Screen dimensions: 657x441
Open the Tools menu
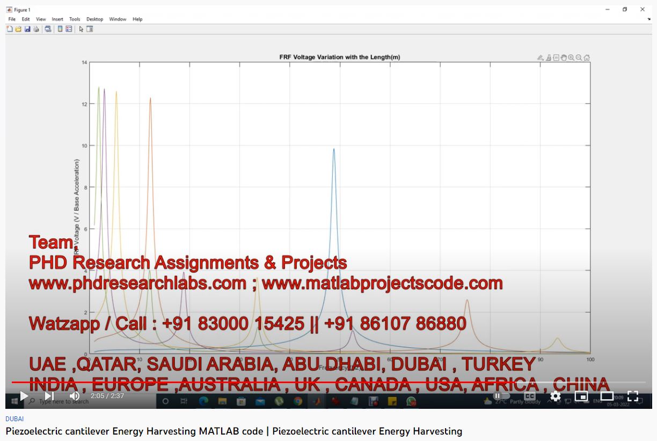coord(75,19)
